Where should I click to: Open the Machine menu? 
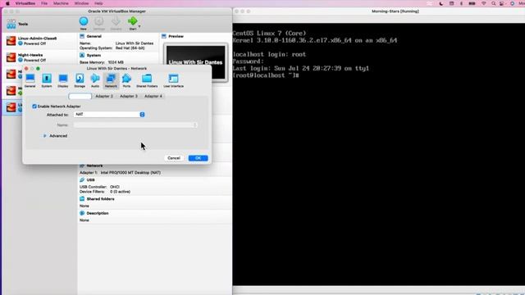coord(61,3)
